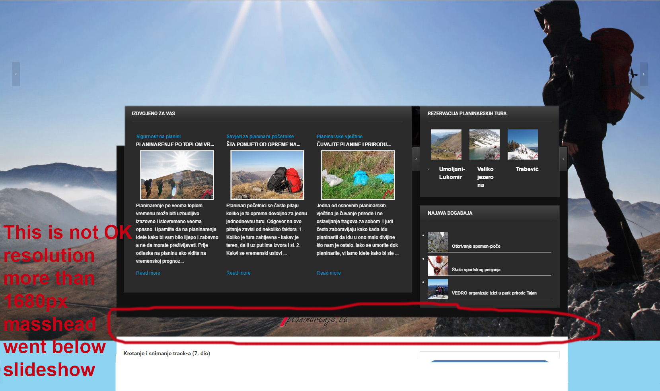Click the blue trash bags article thumbnail
Screen dimensions: 660x391
[x=358, y=175]
